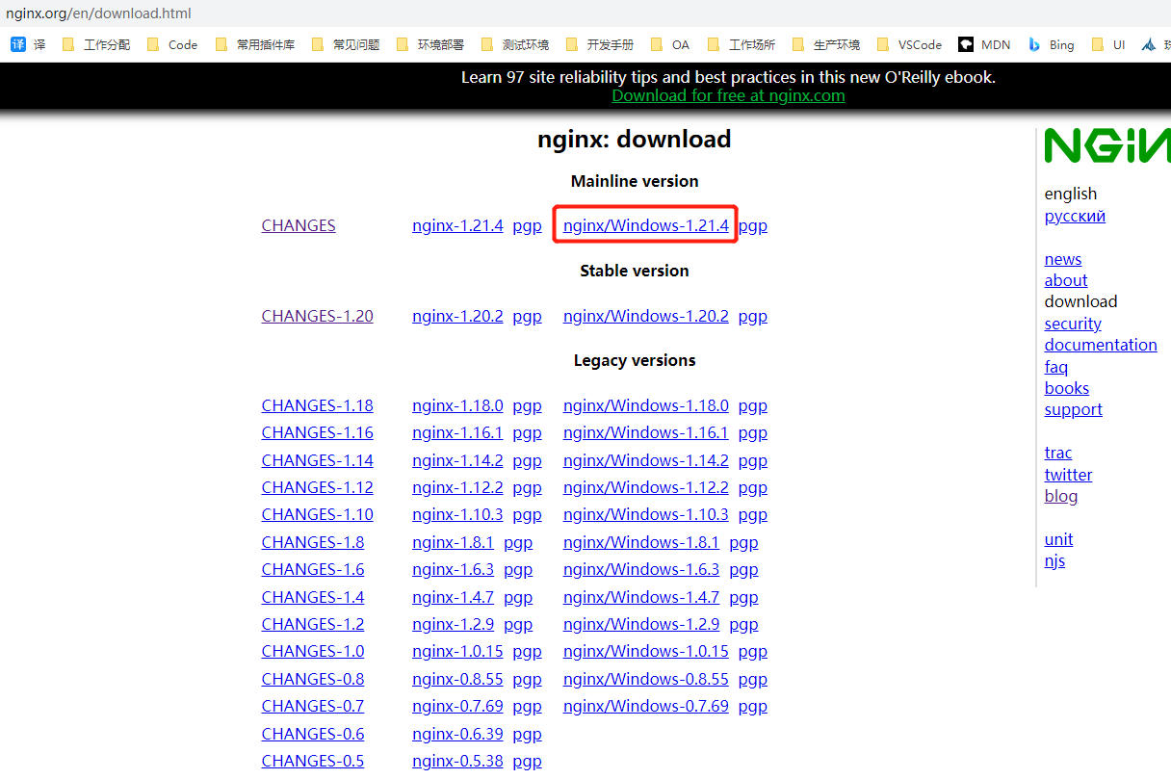Download nginx-1.2.9 source

point(453,624)
